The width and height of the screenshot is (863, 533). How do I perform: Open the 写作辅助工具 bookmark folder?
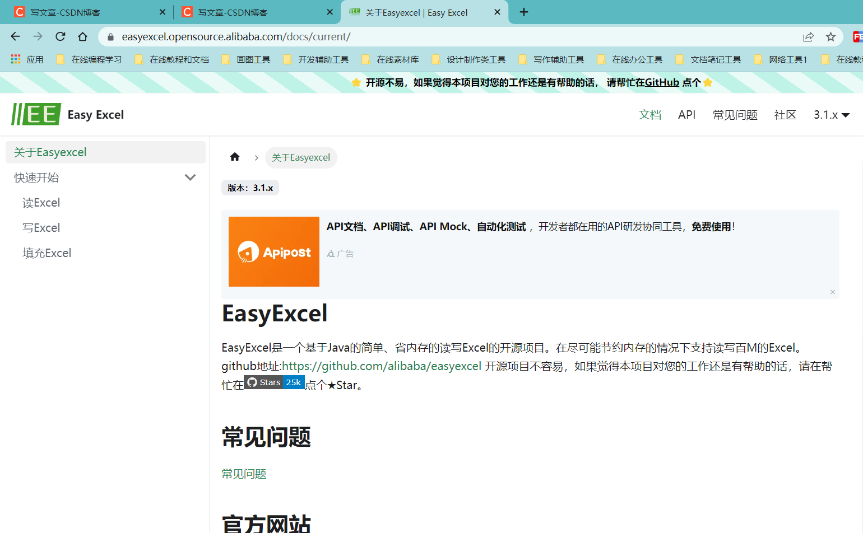pos(552,59)
